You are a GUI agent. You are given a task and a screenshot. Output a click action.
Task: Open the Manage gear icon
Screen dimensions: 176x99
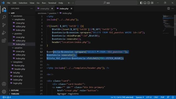pyautogui.click(x=4, y=92)
